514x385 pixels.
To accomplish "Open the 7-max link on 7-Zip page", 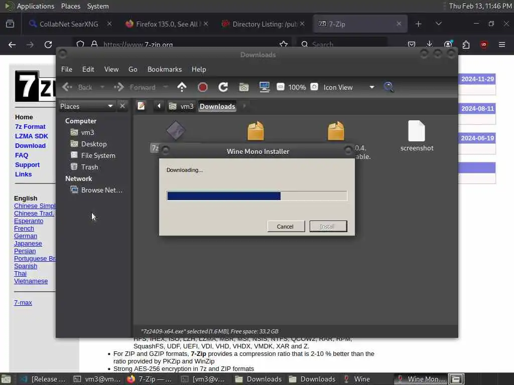I will point(23,303).
